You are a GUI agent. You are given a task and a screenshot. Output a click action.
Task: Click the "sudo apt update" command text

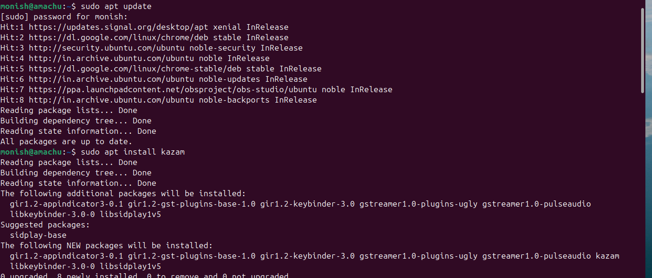116,6
